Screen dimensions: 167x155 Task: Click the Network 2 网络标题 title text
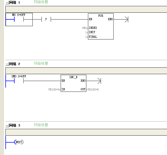(41, 63)
